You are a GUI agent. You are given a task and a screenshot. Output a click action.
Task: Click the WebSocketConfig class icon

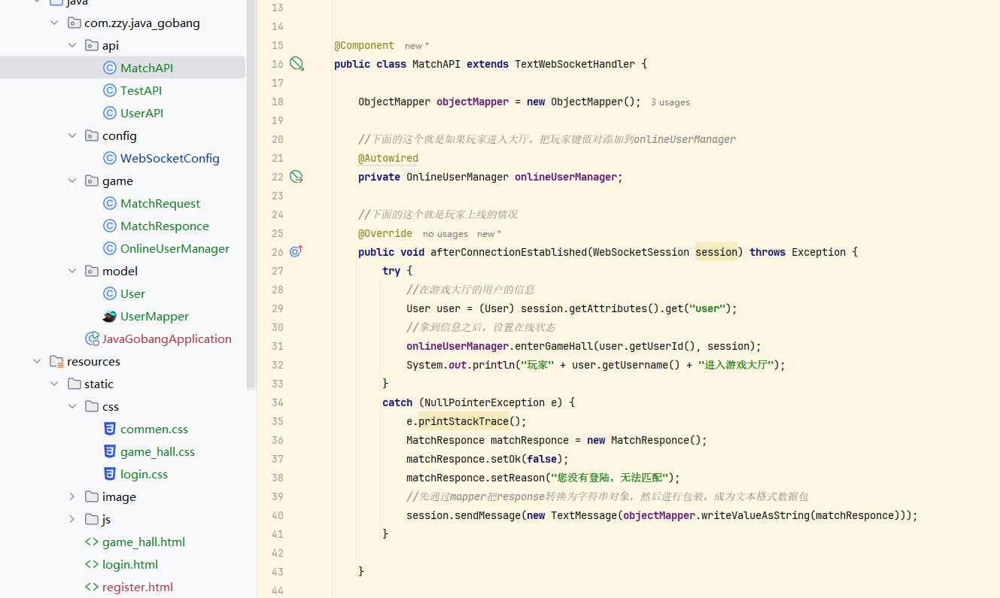tap(109, 158)
